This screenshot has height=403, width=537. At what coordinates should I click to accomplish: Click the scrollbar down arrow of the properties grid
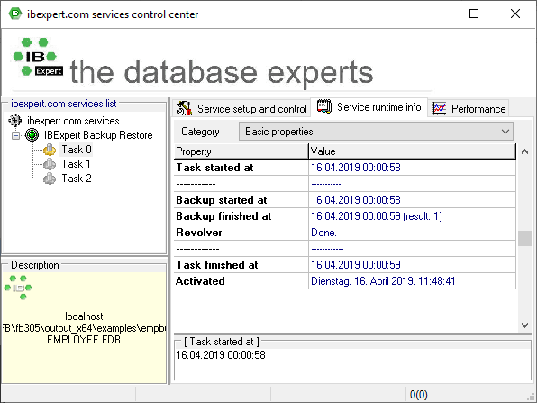(x=524, y=325)
